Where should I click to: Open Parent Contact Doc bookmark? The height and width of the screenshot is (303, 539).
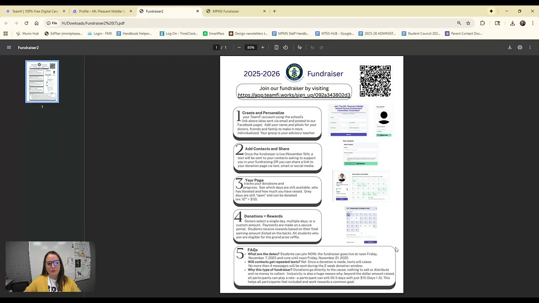click(x=464, y=34)
